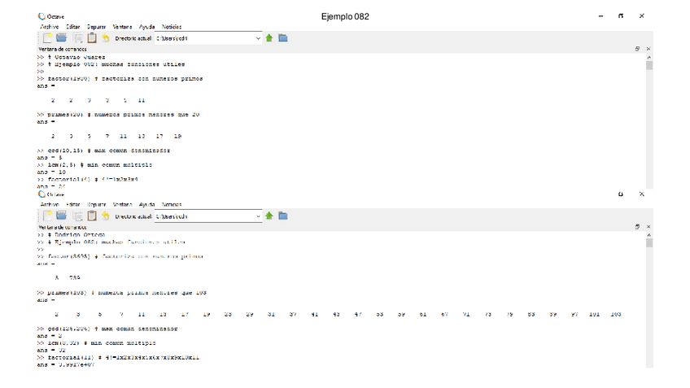This screenshot has height=388, width=690.
Task: Click Open File folder icon in upper window
Action: 61,37
